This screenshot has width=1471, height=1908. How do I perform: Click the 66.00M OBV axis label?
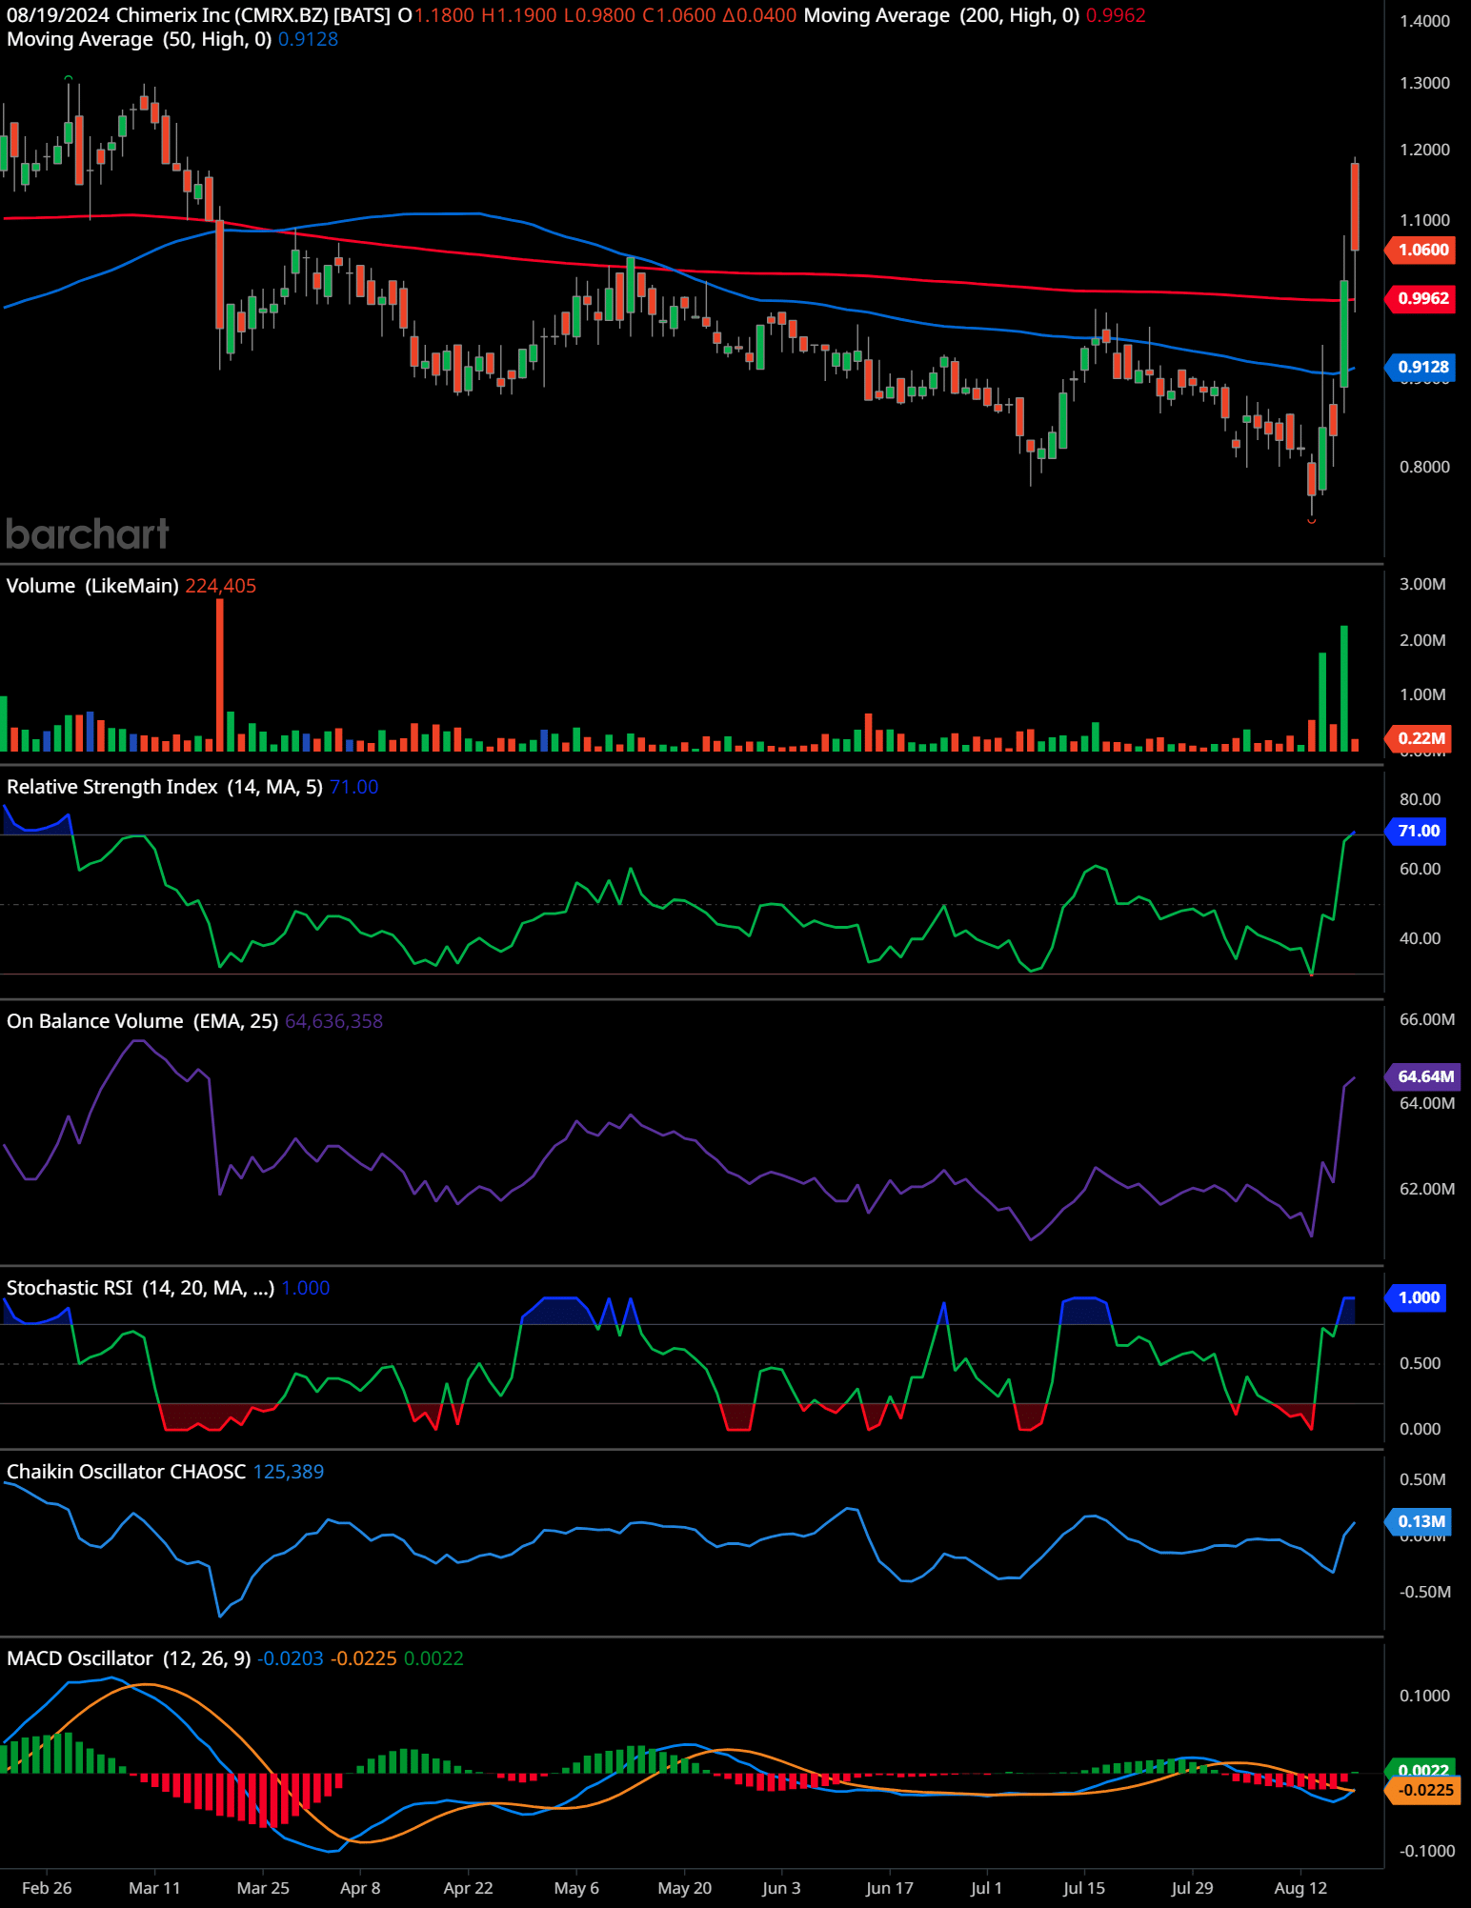pyautogui.click(x=1426, y=1019)
